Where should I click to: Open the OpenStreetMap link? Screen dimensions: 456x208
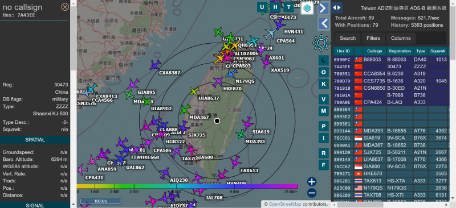click(x=284, y=204)
